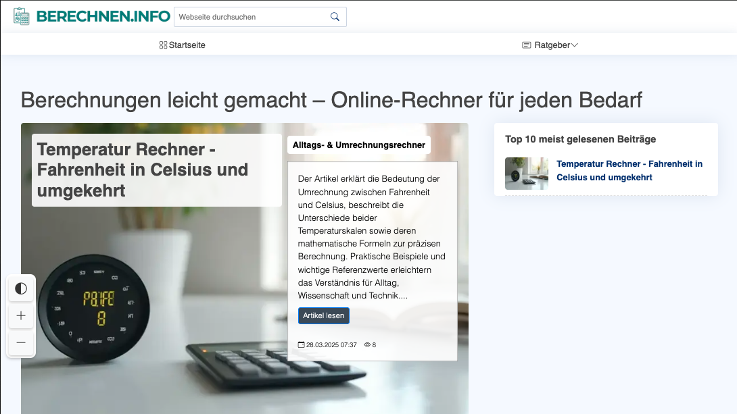Open the "Alltags- & Umrechnungsrechner" category tag
The image size is (737, 414).
click(358, 145)
